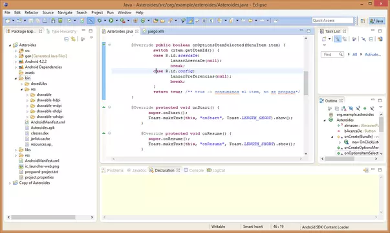Open the Android SDK Manager toolbar icon
This screenshot has width=390, height=233.
point(53,21)
